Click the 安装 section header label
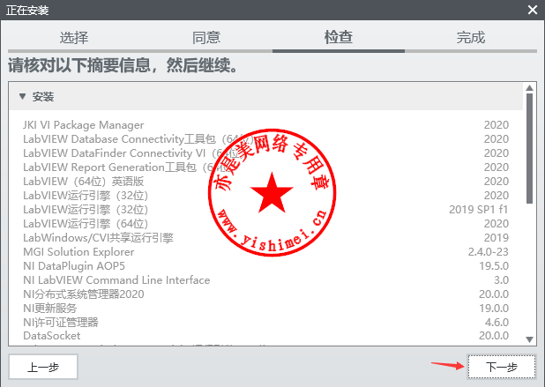Screen dimensions: 545x387 [x=43, y=97]
